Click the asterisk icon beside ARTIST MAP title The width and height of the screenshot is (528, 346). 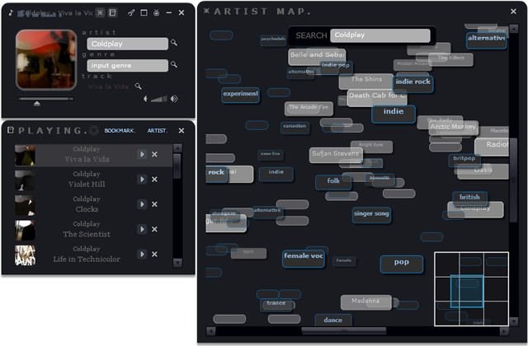click(x=206, y=11)
